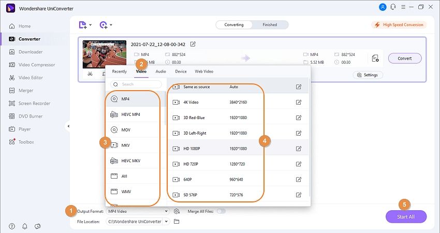Open the Downloader sidebar item
This screenshot has height=233, width=440.
pyautogui.click(x=26, y=52)
